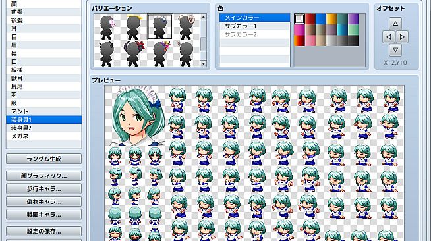
Task: Pick the light silver gray swatch
Action: [331, 41]
